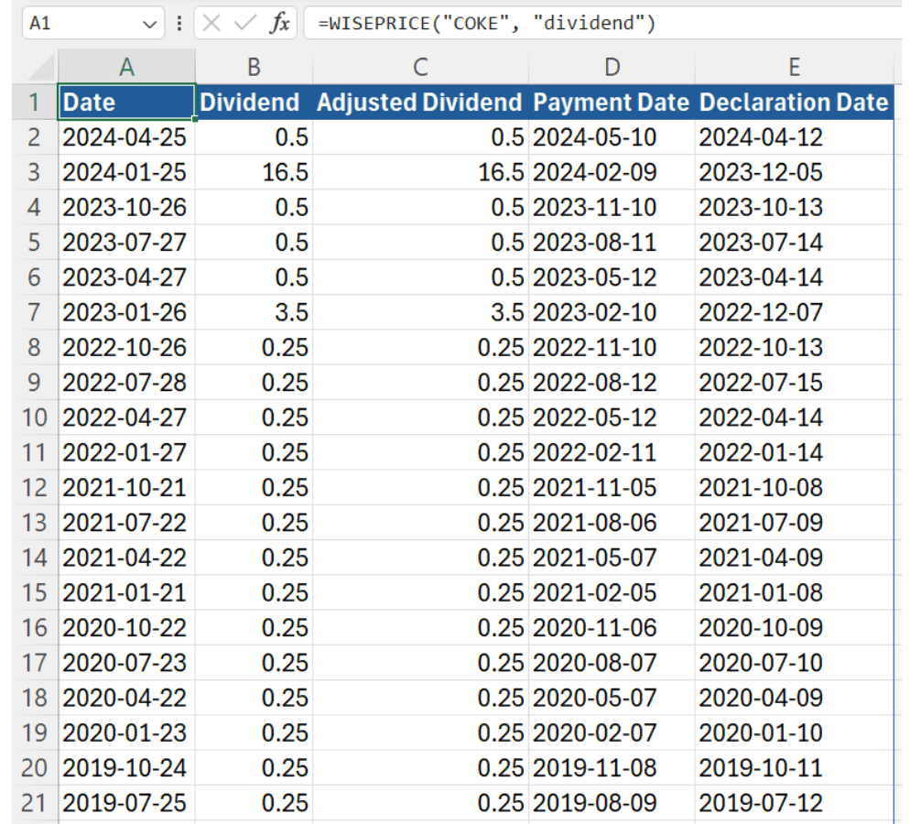The width and height of the screenshot is (910, 824).
Task: Click the Adjusted Dividend header cell
Action: (x=420, y=103)
